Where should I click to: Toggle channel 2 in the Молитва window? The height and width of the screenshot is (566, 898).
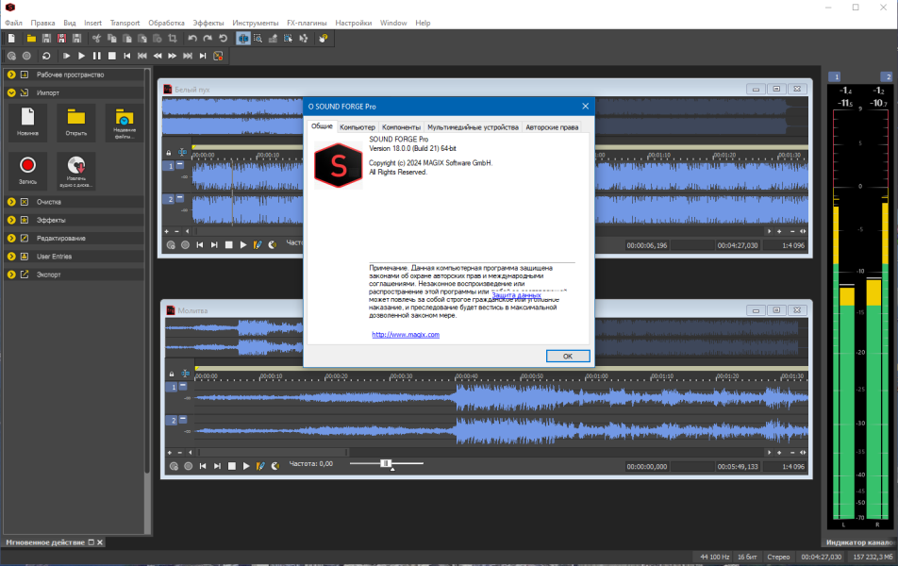pyautogui.click(x=173, y=421)
